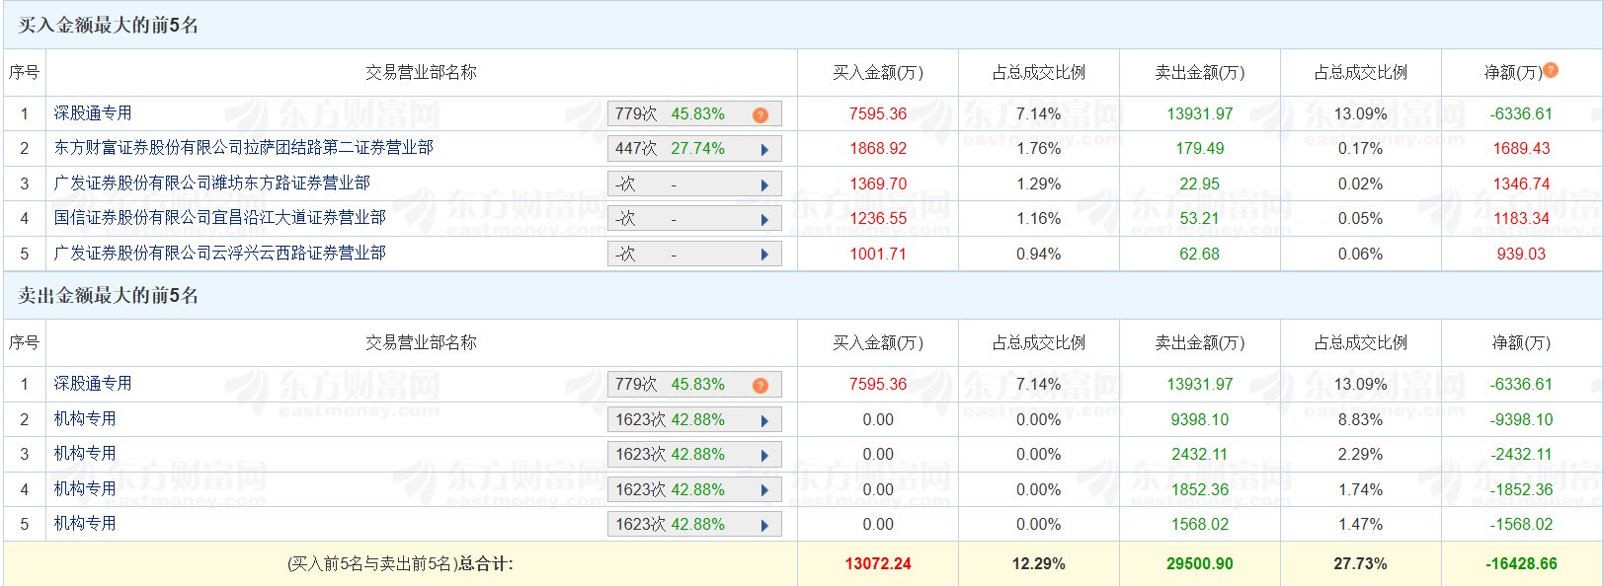Screen dimensions: 1603x586
Task: Click the orange help icon in 深股通专用 buy-table row
Action: pos(760,115)
